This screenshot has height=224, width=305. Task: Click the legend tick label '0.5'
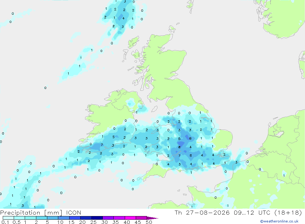coord(16,222)
